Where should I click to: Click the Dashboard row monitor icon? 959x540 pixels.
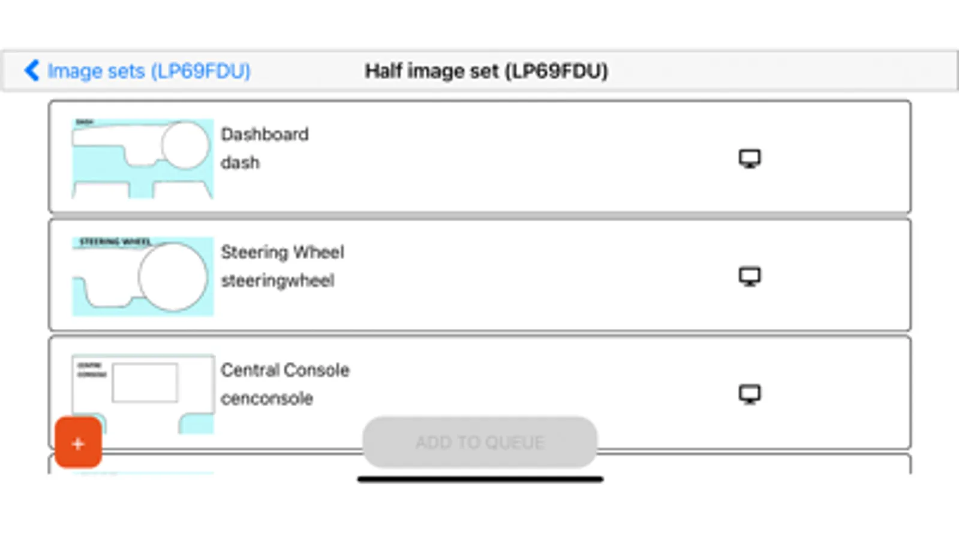pyautogui.click(x=749, y=158)
